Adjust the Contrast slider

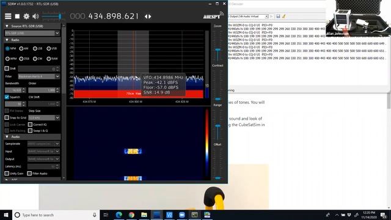[217, 99]
